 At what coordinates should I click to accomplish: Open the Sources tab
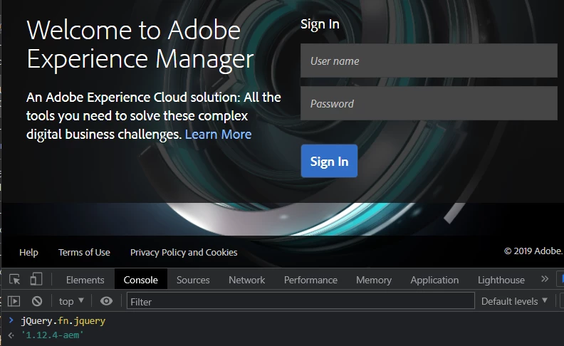click(x=193, y=280)
